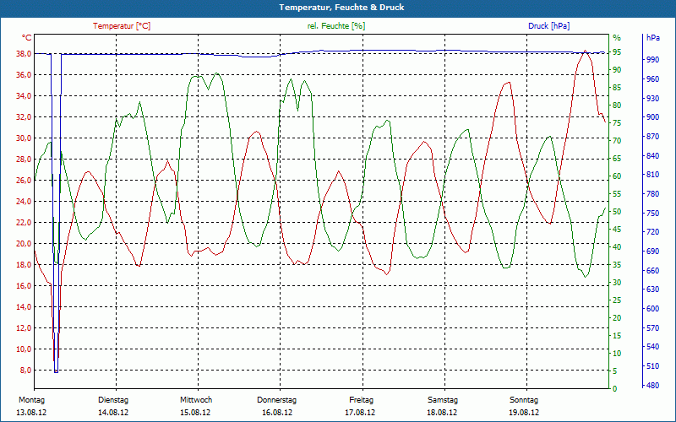Click pressure axis value "780"
The width and height of the screenshot is (676, 422).
tap(652, 194)
